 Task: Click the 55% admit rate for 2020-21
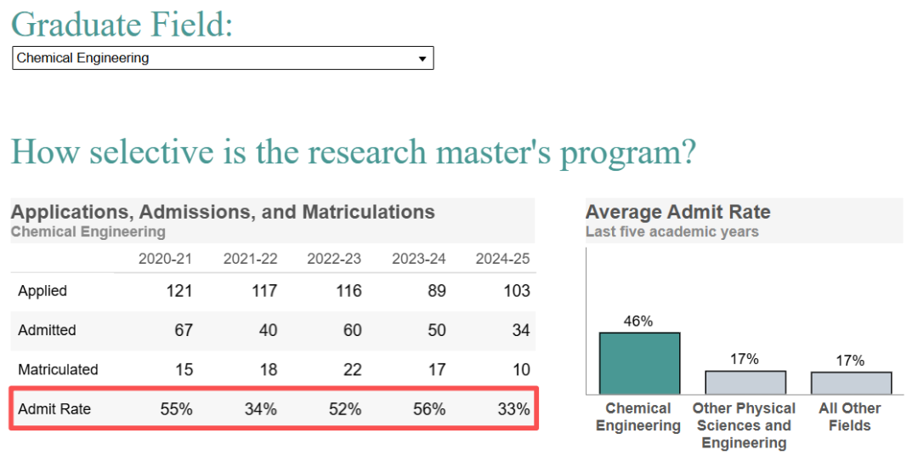(176, 409)
